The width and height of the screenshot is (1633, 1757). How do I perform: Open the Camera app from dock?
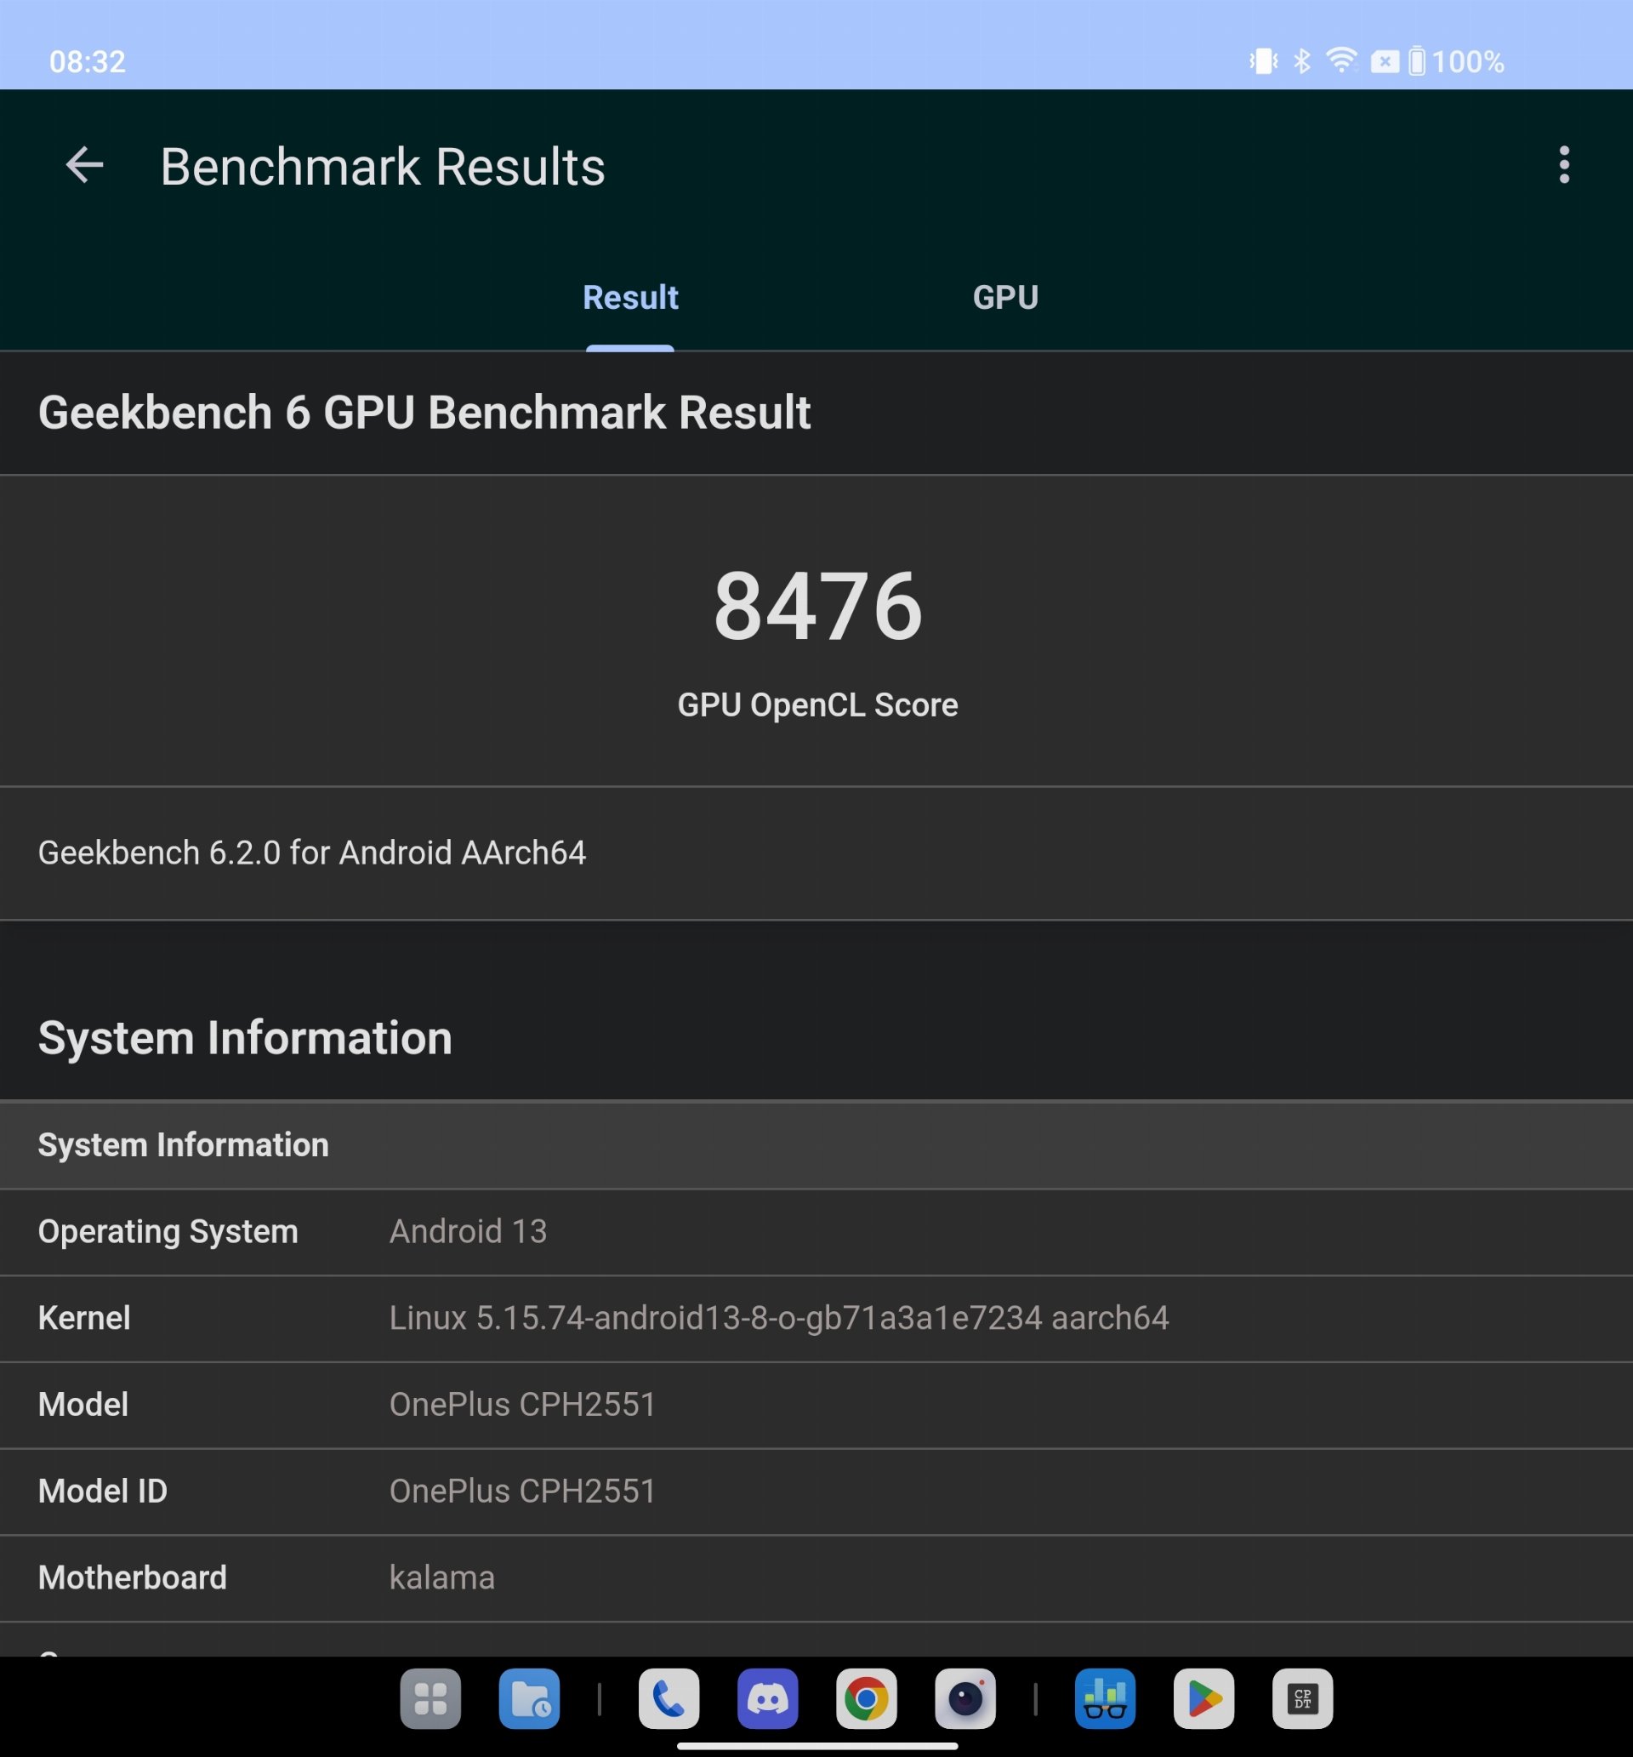point(965,1697)
